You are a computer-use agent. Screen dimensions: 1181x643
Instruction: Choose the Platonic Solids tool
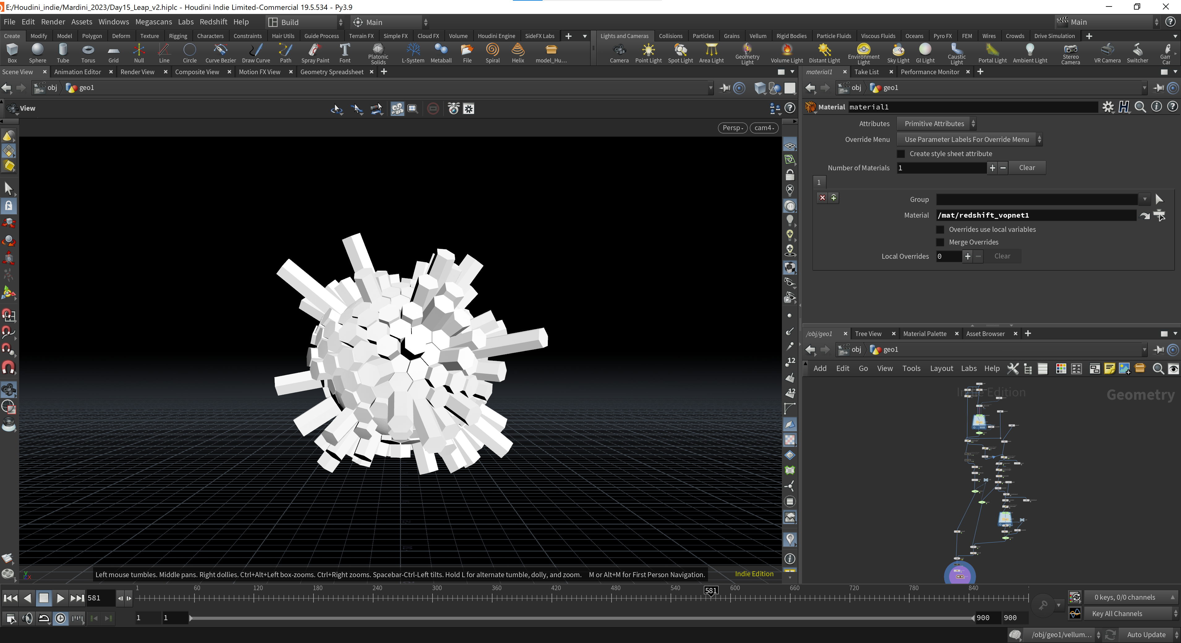click(x=378, y=53)
